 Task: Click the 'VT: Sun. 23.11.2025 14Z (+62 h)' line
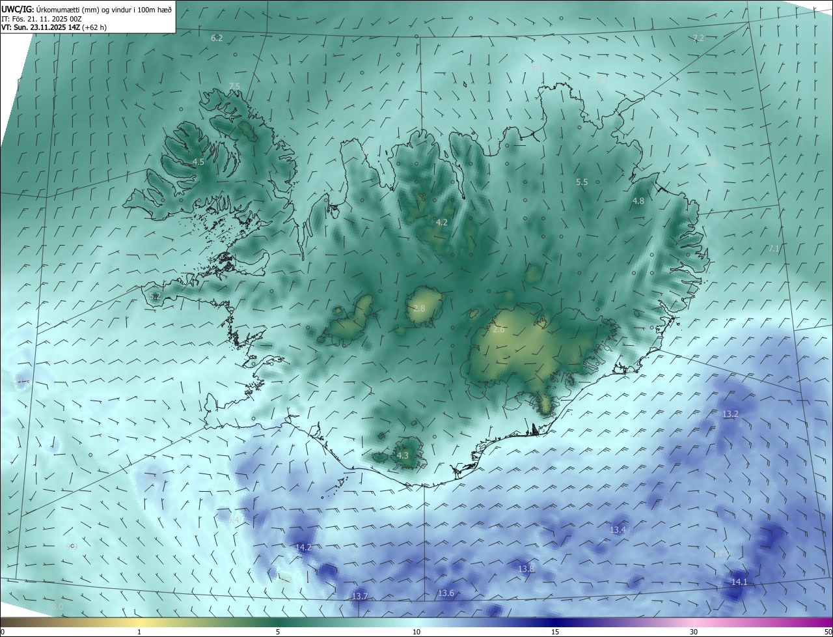point(54,27)
